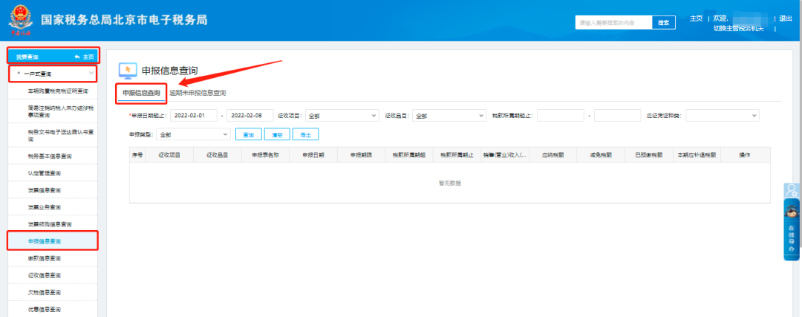Click the 查询 button
The image size is (802, 317).
pos(249,134)
